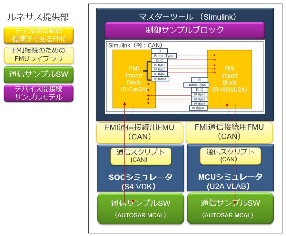The height and width of the screenshot is (236, 286).
Task: Click the green 通信サンプルSW legend box
Action: click(38, 74)
